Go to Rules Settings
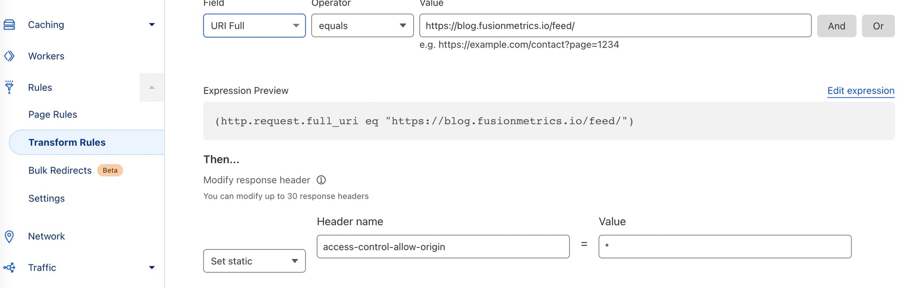 pyautogui.click(x=46, y=199)
